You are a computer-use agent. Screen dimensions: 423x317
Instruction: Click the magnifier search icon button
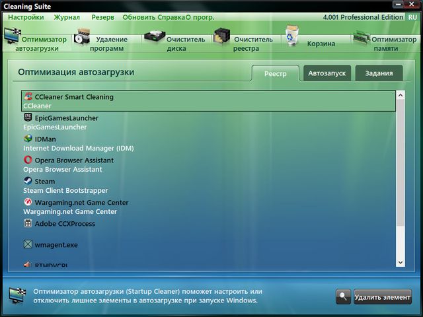[x=343, y=297]
